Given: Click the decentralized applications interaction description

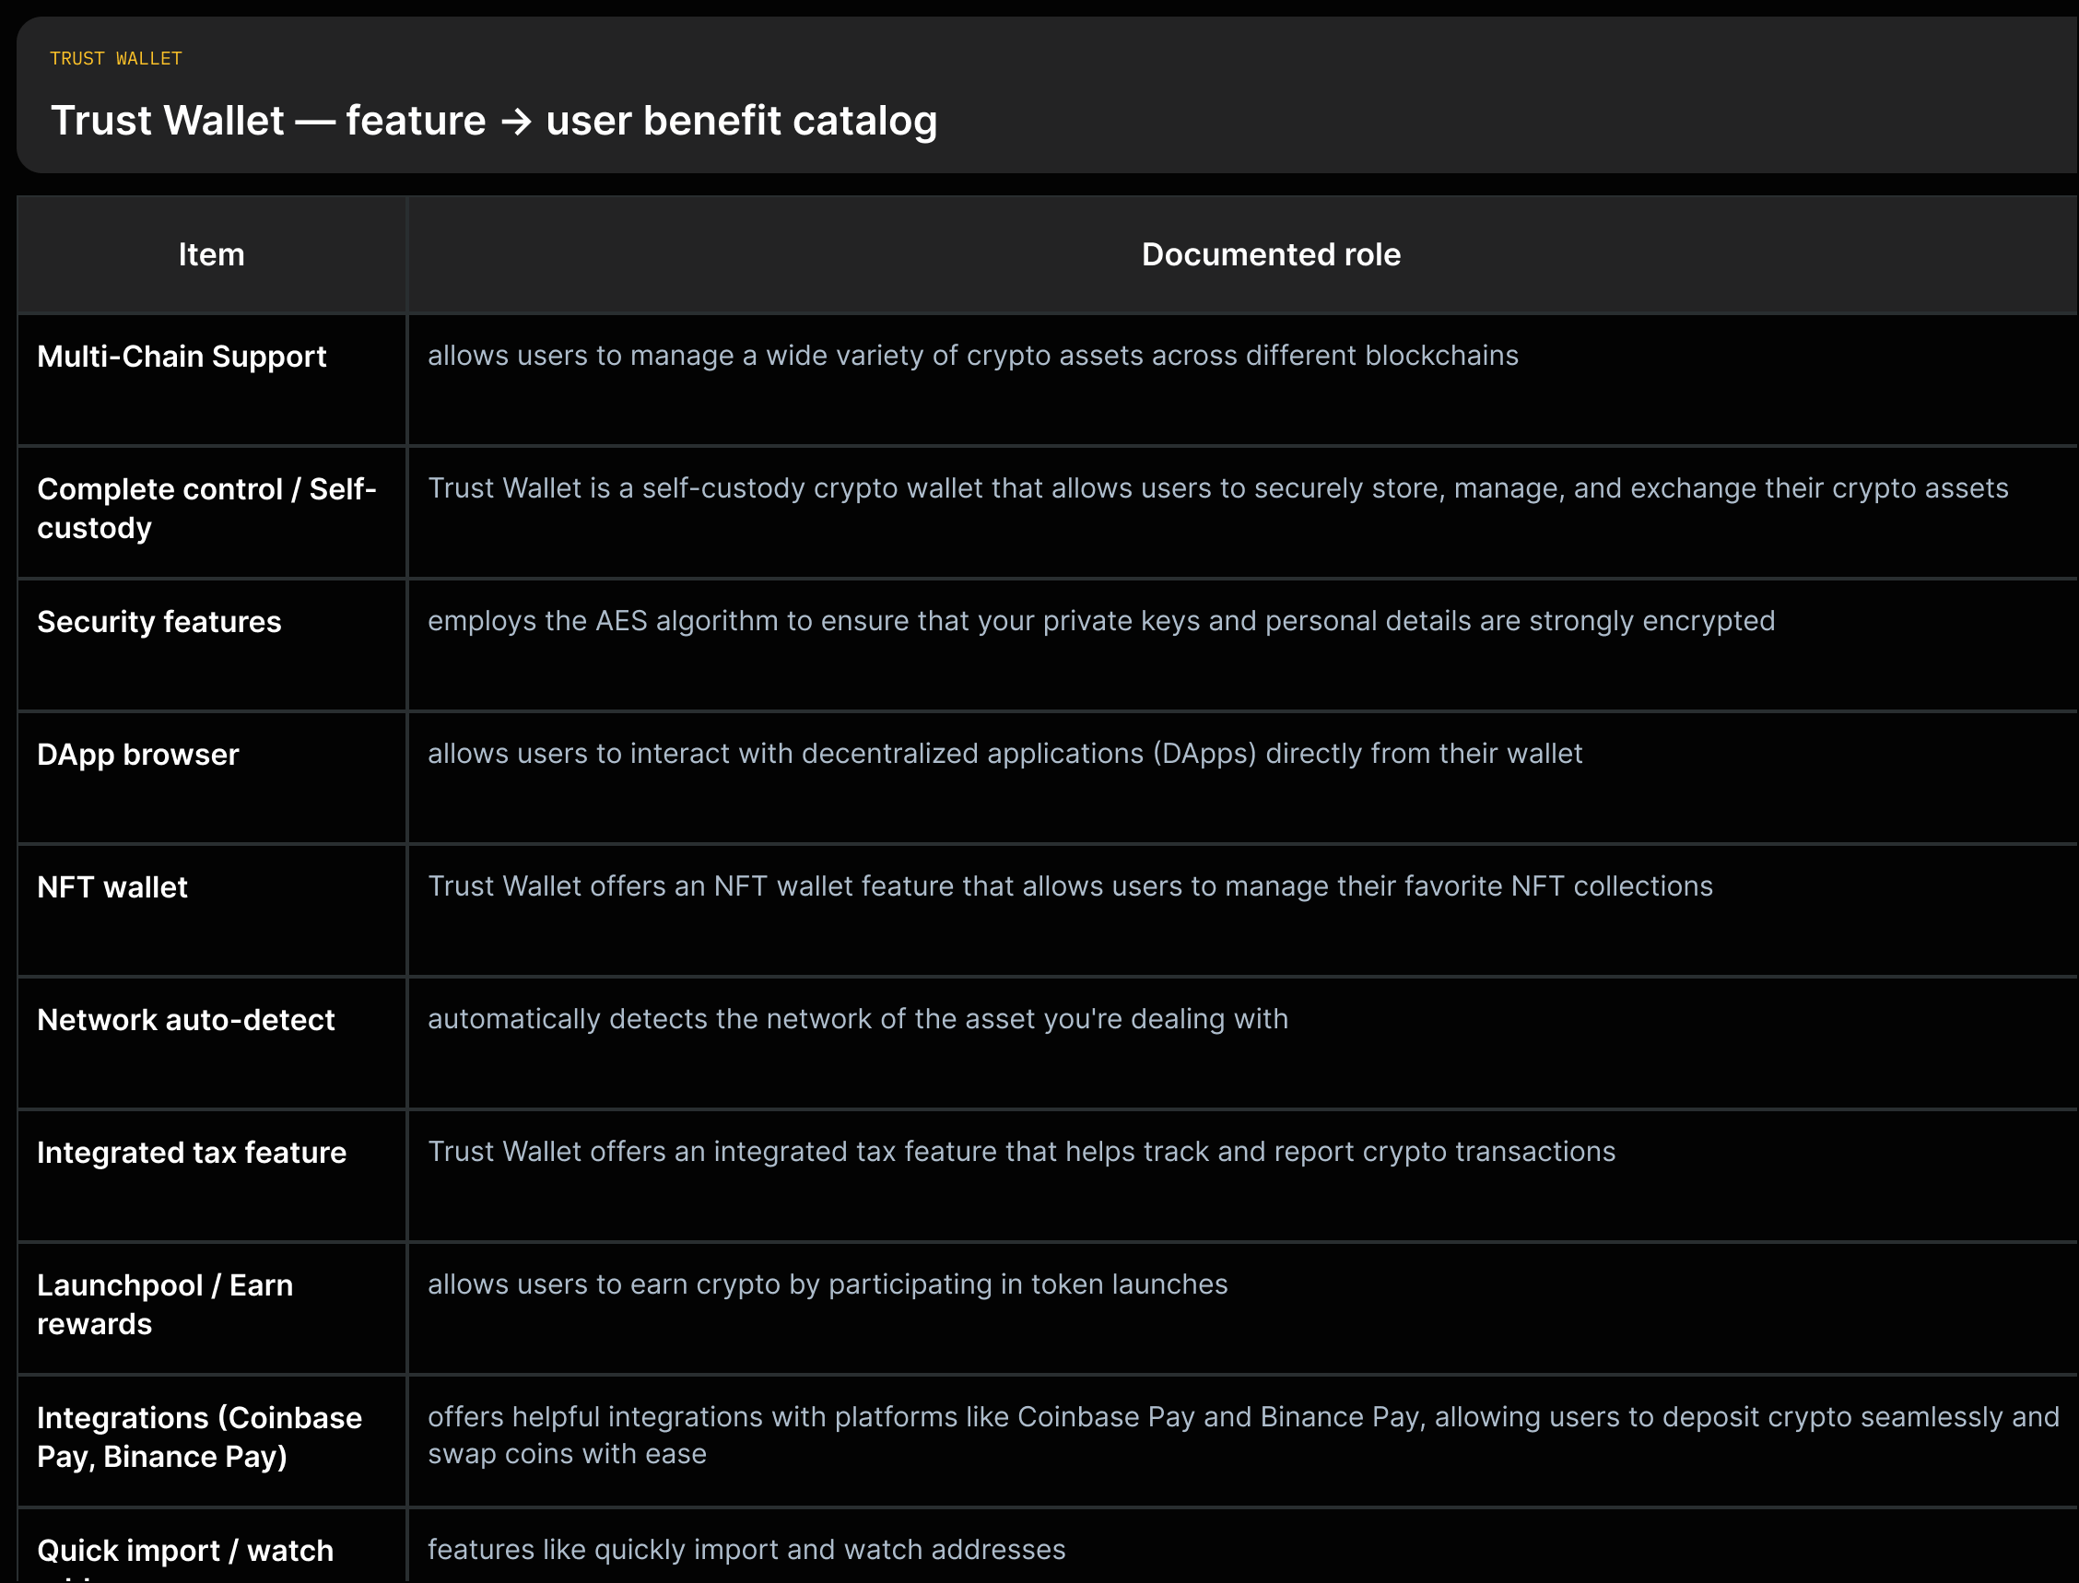Looking at the screenshot, I should pos(1004,754).
